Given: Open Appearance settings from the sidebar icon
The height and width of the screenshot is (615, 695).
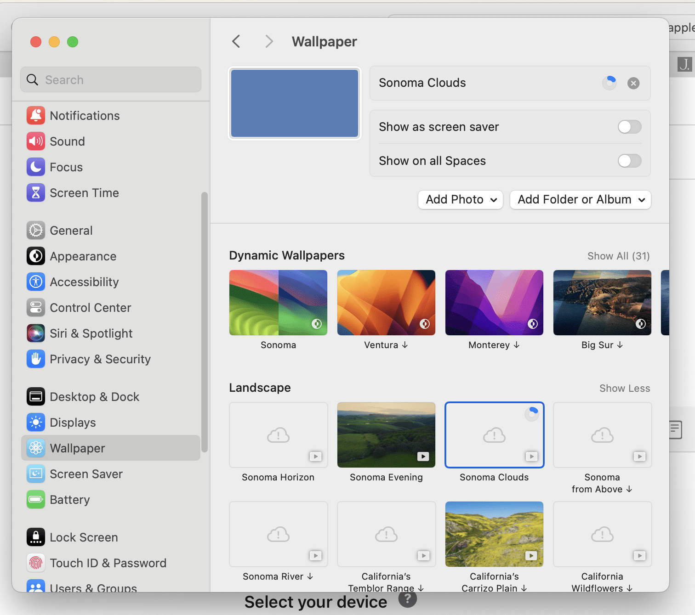Looking at the screenshot, I should click(36, 256).
